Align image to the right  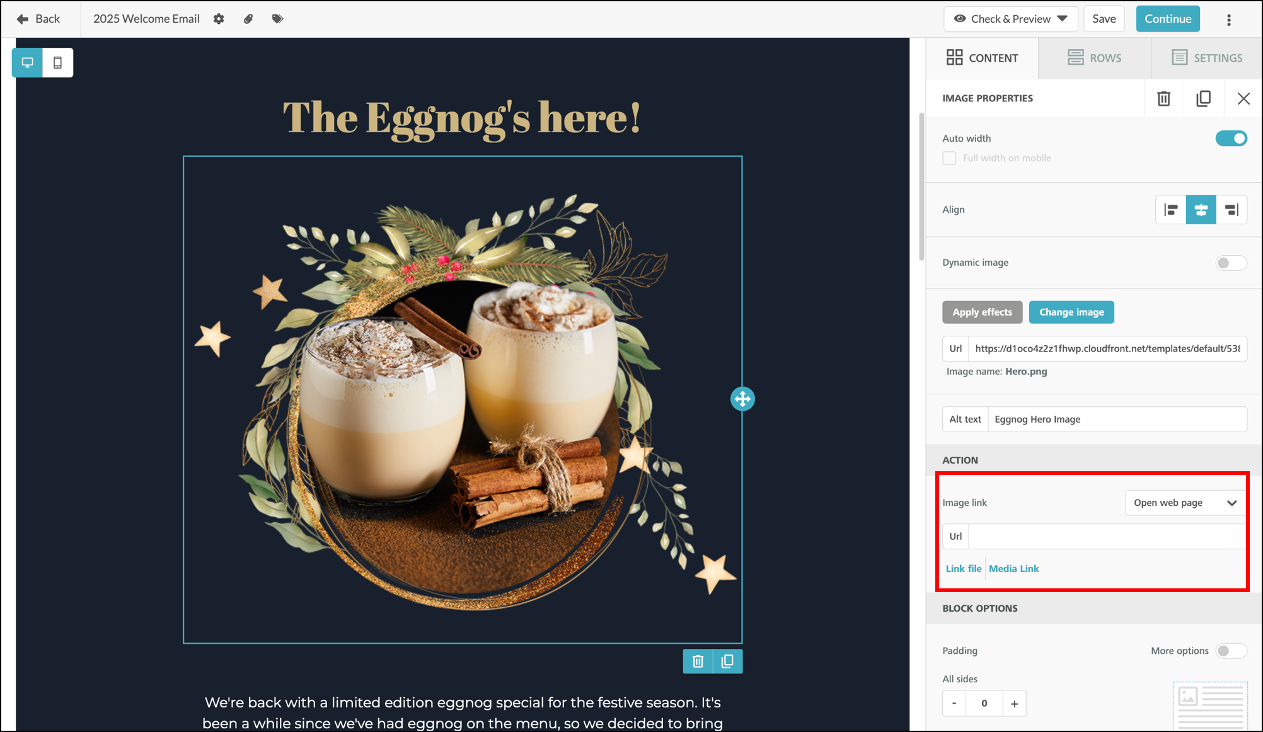[x=1231, y=210]
